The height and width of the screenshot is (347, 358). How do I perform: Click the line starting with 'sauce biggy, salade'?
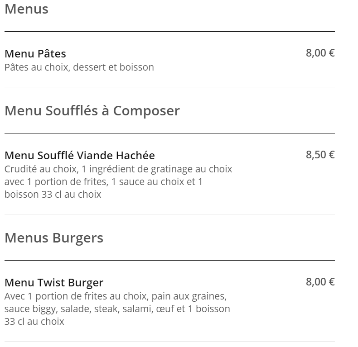pyautogui.click(x=117, y=309)
